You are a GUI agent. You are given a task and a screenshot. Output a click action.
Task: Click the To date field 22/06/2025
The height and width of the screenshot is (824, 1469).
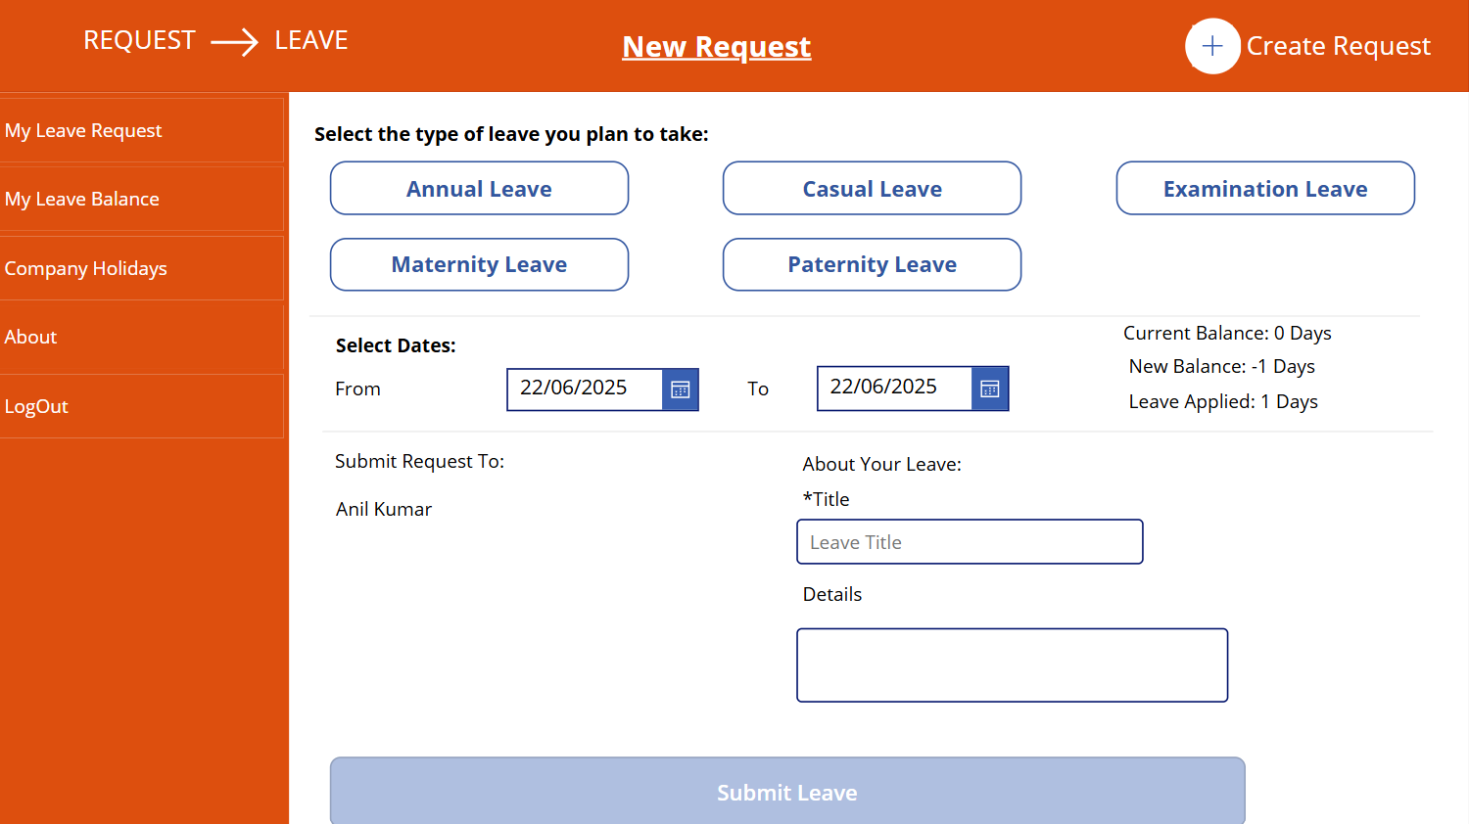click(x=894, y=388)
